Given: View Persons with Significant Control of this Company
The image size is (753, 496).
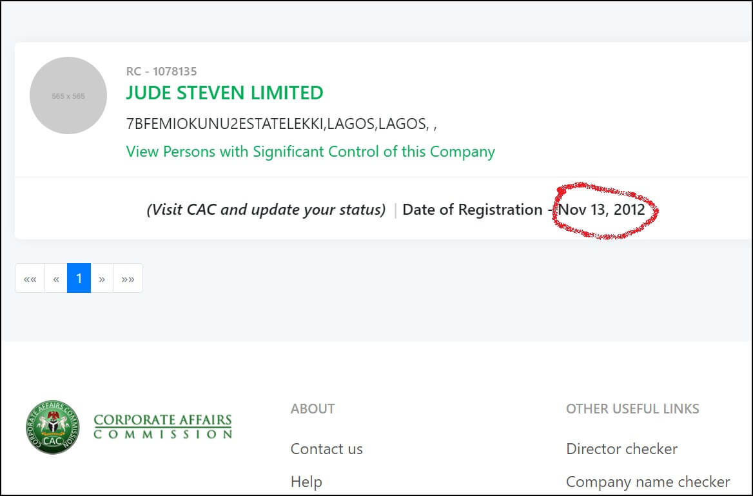Looking at the screenshot, I should 310,152.
